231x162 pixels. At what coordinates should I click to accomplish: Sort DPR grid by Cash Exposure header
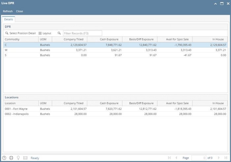point(106,39)
